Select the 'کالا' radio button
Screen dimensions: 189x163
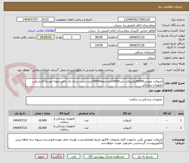point(151,63)
